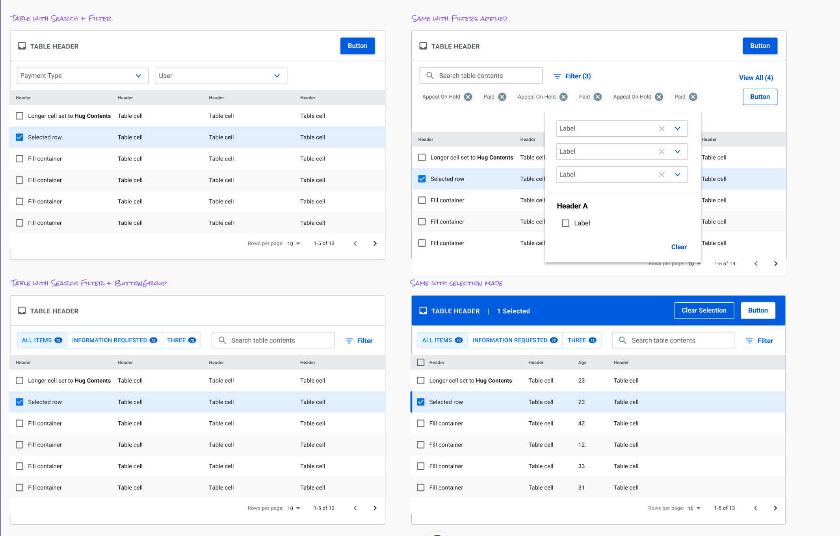Select the THREE tab in the selection-made table

[581, 340]
